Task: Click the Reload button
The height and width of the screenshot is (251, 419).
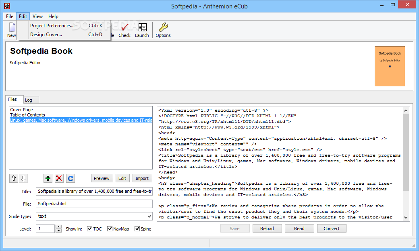Action: tap(267, 229)
